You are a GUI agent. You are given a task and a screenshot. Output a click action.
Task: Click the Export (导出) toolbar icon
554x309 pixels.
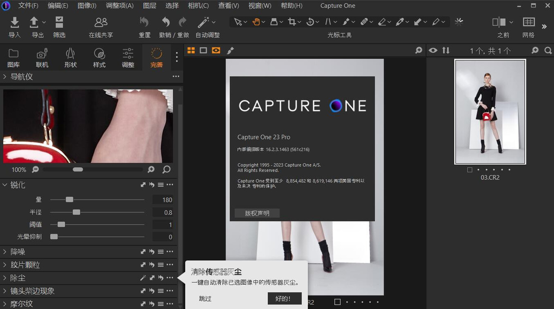[x=34, y=22]
